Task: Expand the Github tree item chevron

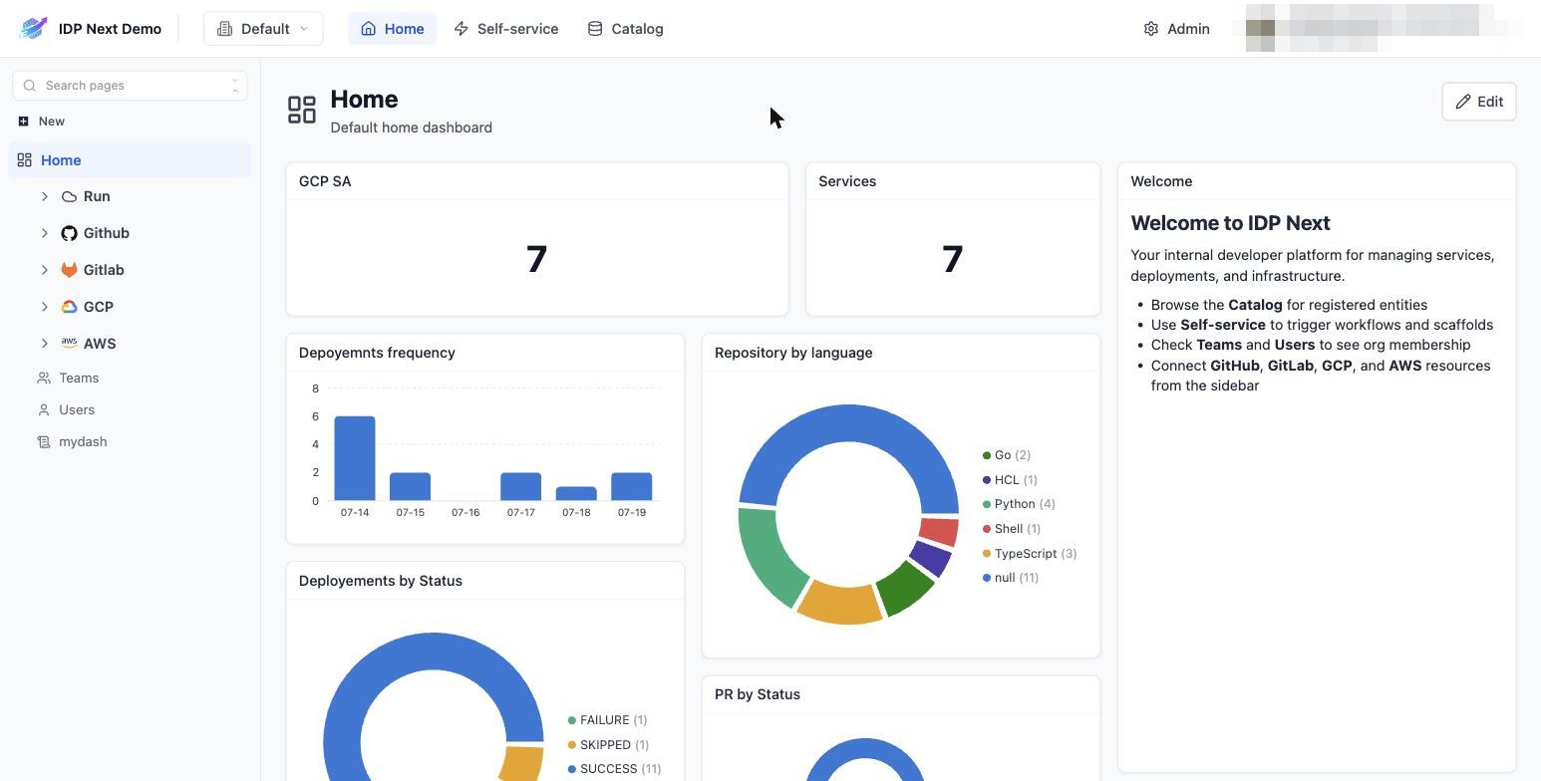Action: [x=45, y=233]
